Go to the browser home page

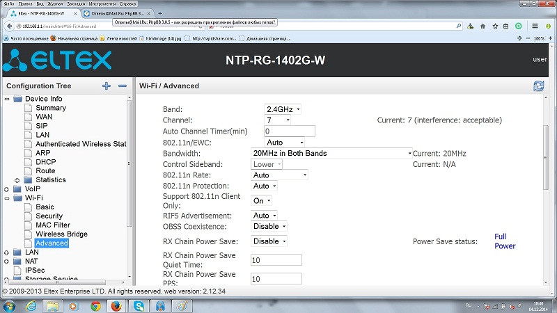tap(483, 26)
